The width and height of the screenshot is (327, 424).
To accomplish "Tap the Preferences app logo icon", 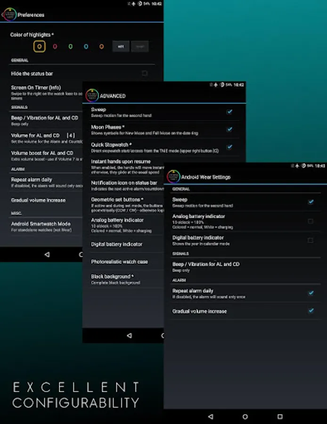I will pyautogui.click(x=10, y=15).
